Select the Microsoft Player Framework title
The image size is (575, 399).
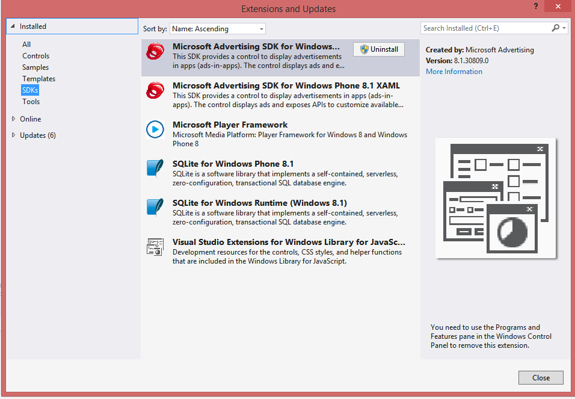click(x=230, y=125)
